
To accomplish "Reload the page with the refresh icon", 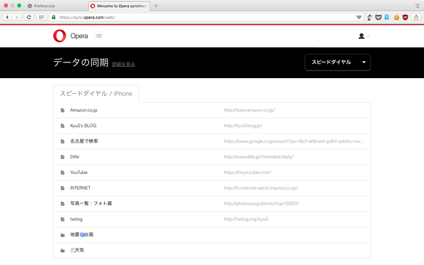I will tap(29, 17).
